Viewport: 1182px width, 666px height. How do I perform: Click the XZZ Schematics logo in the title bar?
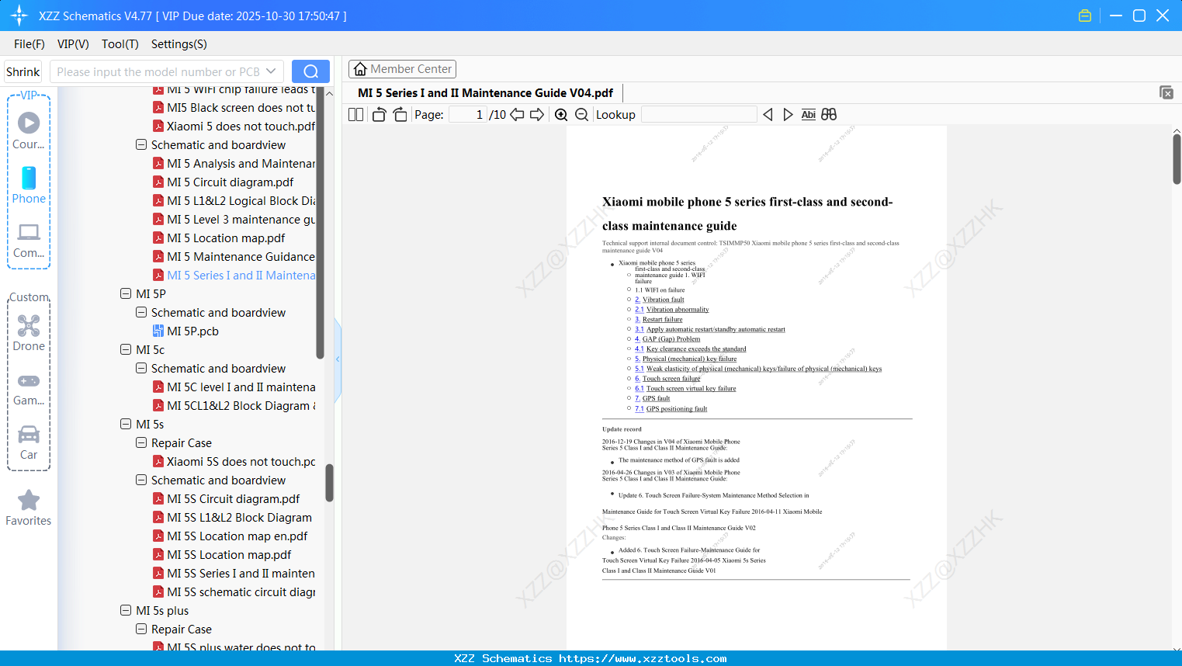click(19, 16)
